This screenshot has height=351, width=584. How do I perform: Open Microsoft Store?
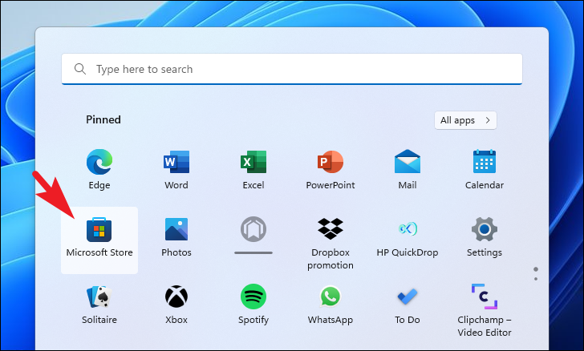99,240
